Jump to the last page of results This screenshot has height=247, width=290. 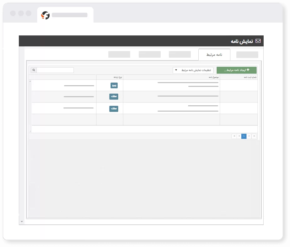(254, 136)
